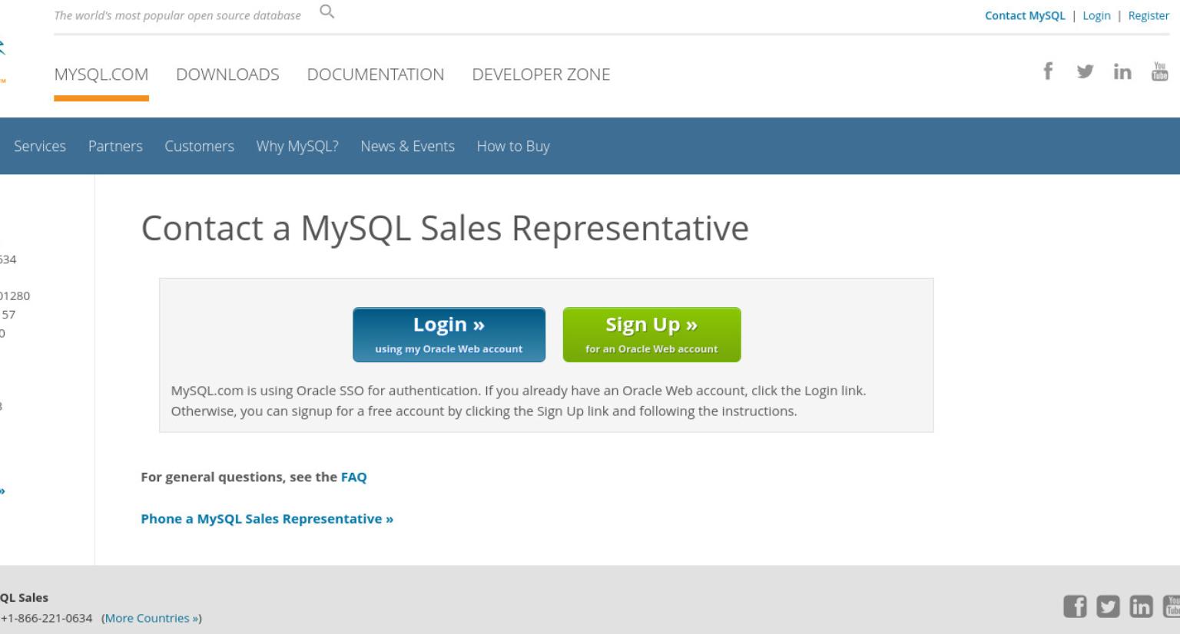Select the Why MySQL? menu item
The width and height of the screenshot is (1180, 634).
click(x=297, y=146)
